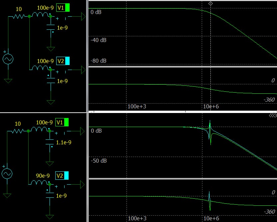
Task: Click the 100e-9 value above V1 in the upper circuit
Action: tap(45, 8)
